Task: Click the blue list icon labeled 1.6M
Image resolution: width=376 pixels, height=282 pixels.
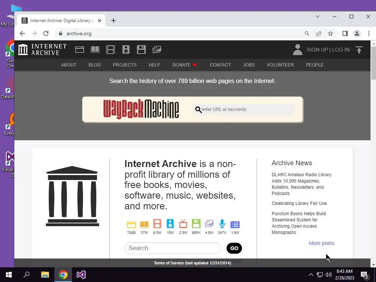Action: [235, 225]
